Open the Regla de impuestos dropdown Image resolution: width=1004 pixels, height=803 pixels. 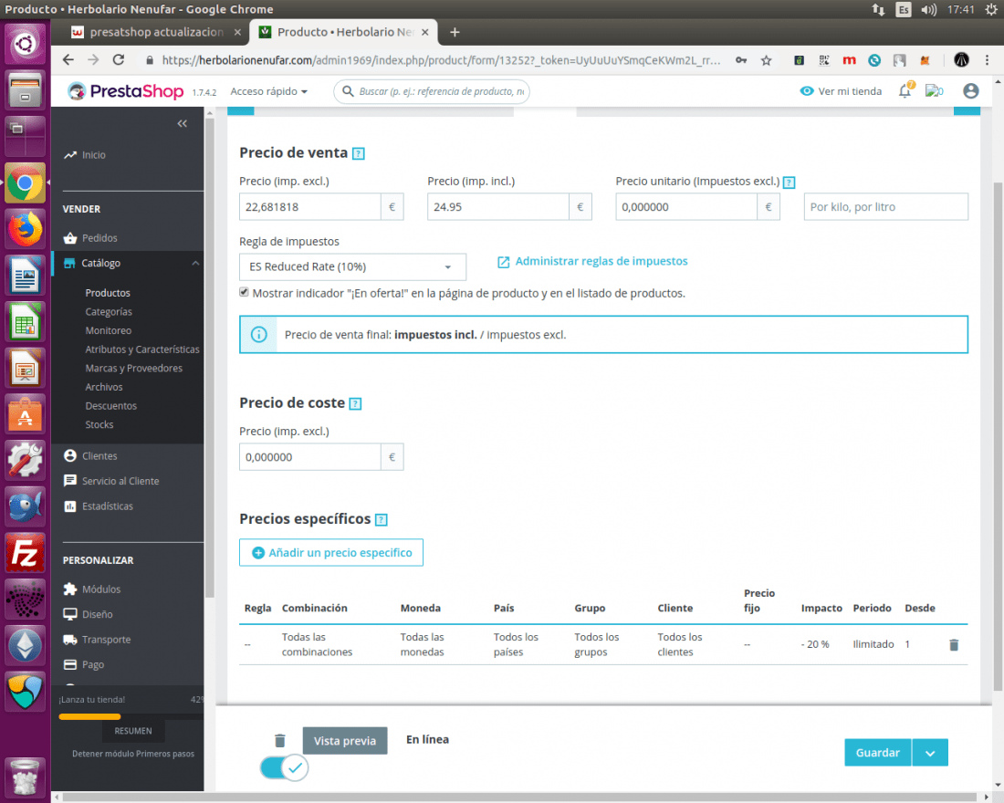[353, 267]
